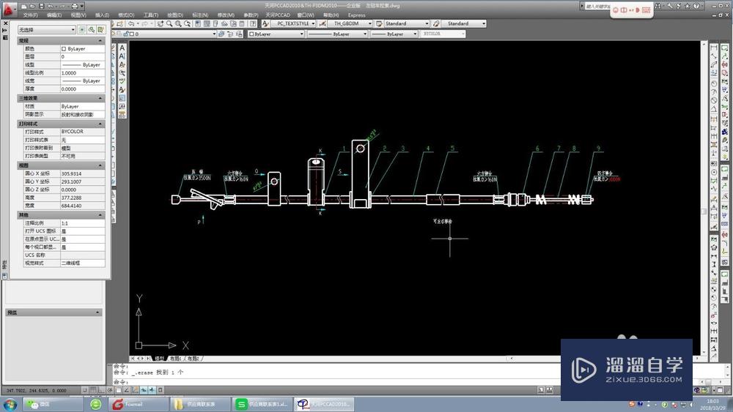Image resolution: width=733 pixels, height=412 pixels.
Task: Open the 编辑(E) menu
Action: point(54,15)
